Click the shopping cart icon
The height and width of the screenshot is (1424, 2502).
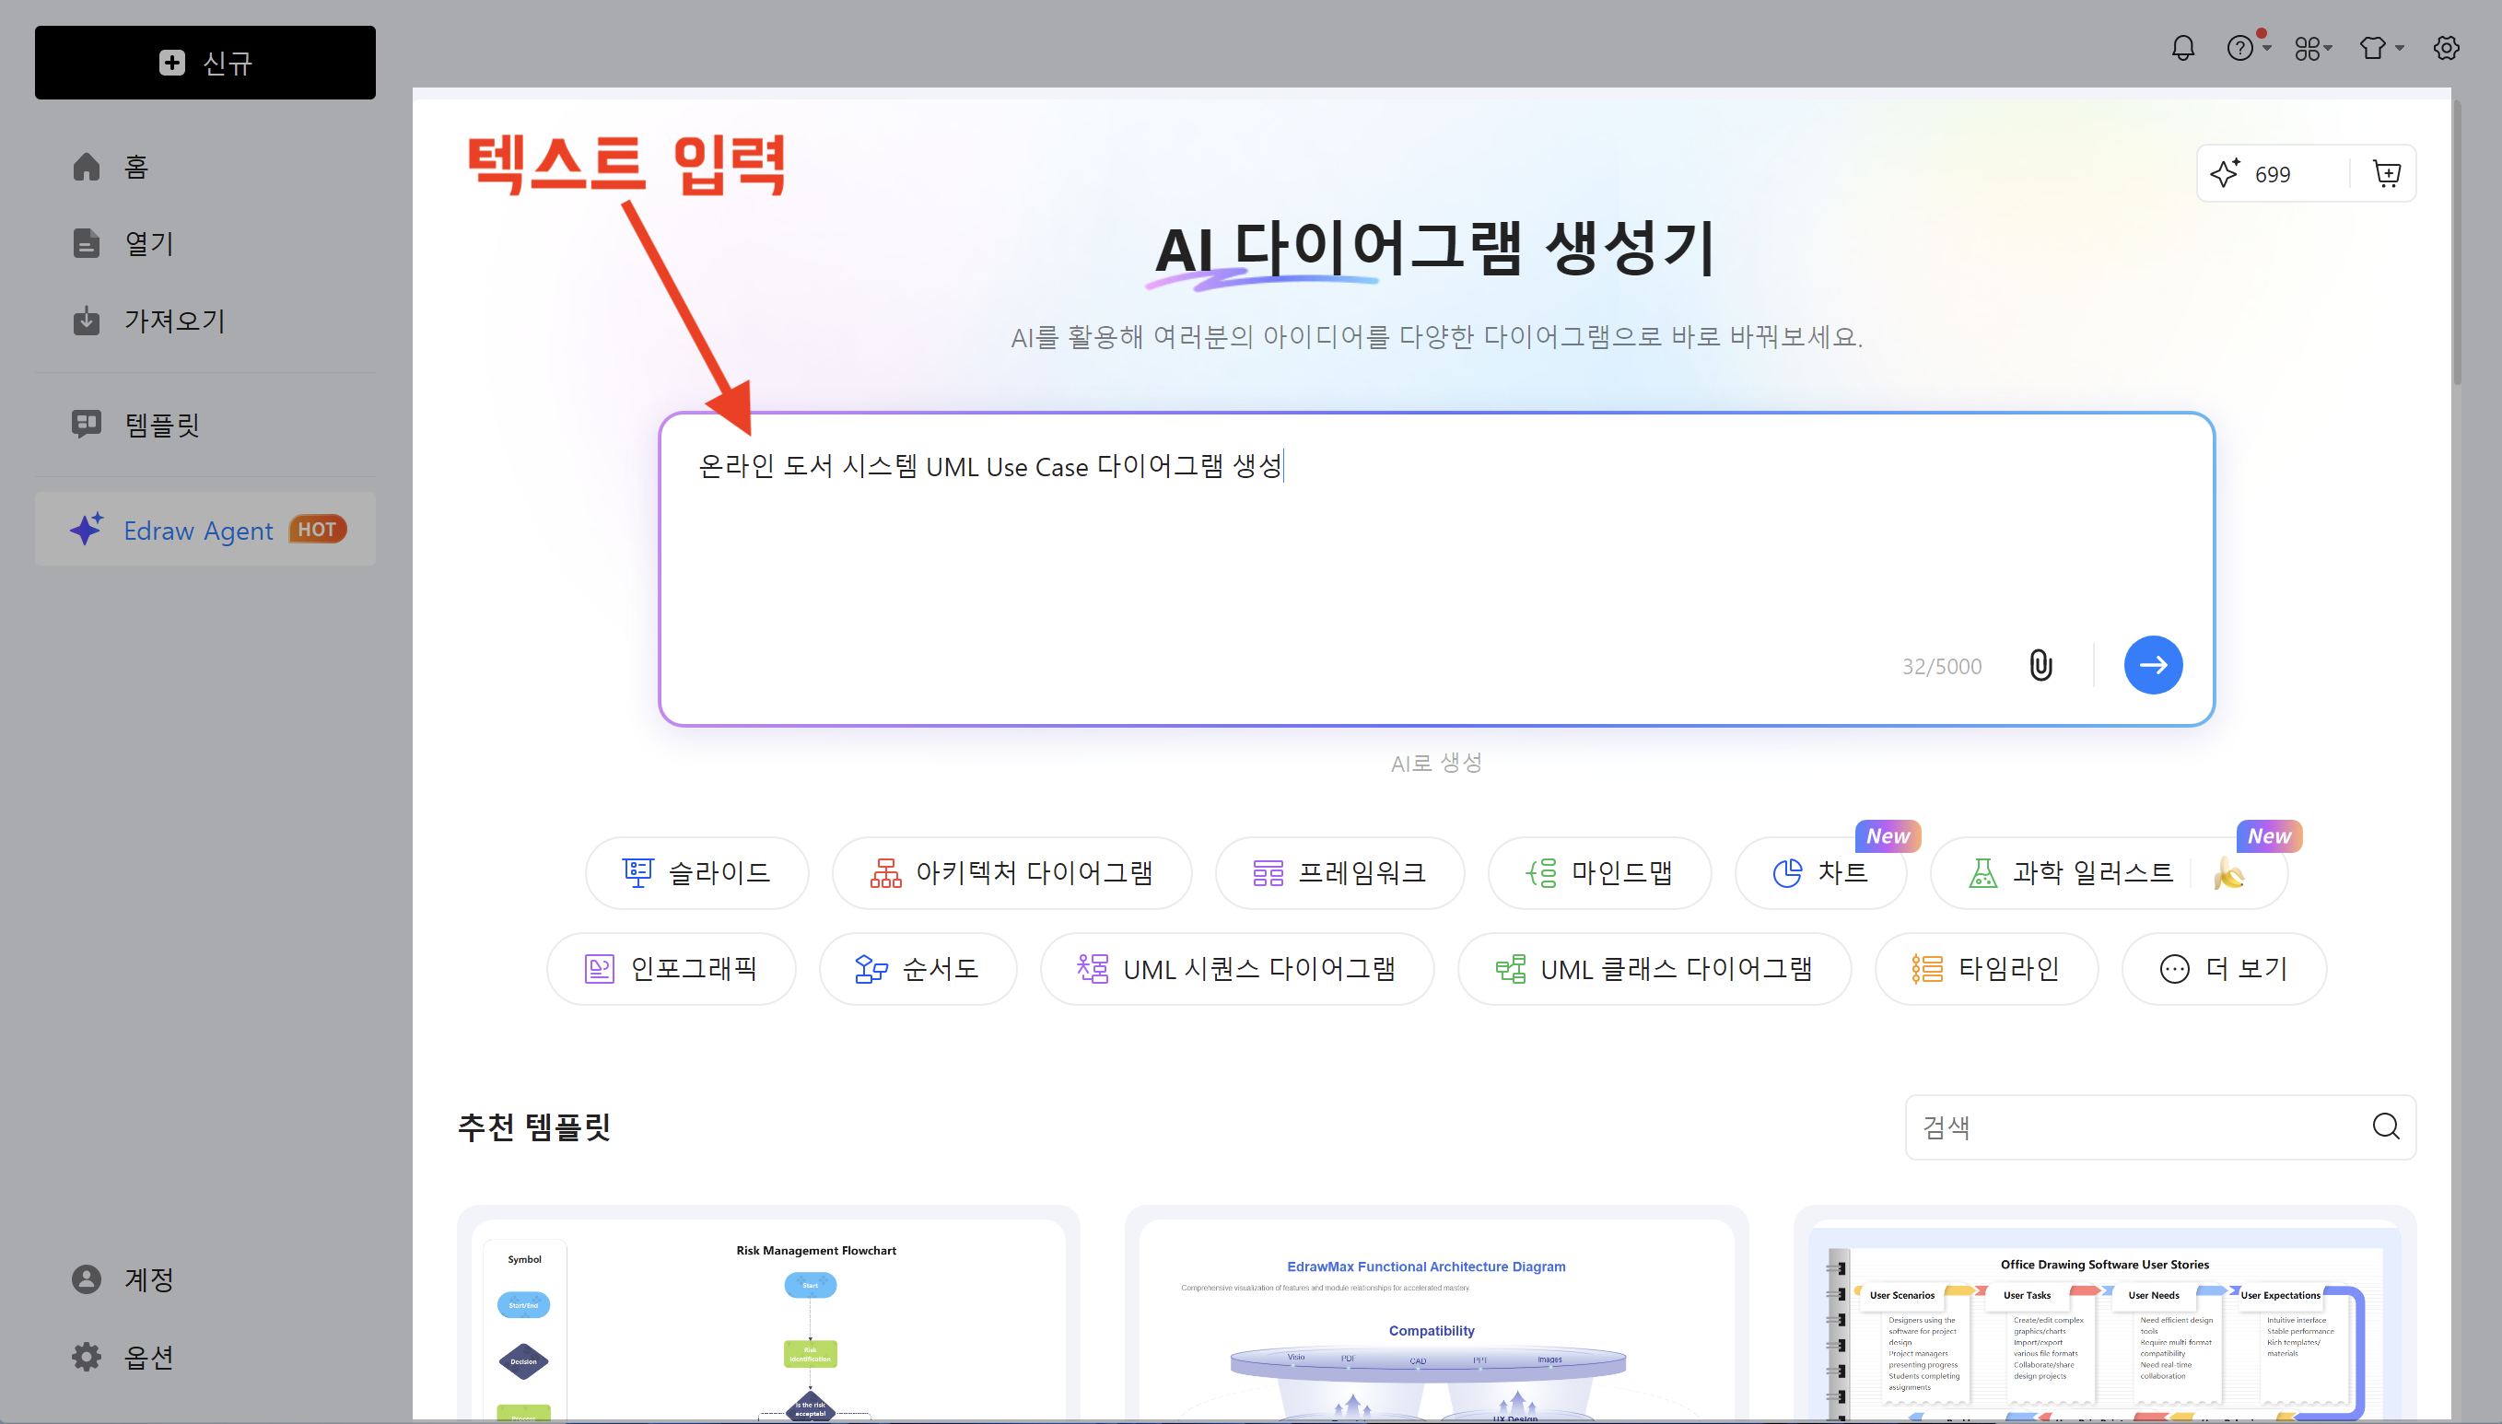(2386, 174)
